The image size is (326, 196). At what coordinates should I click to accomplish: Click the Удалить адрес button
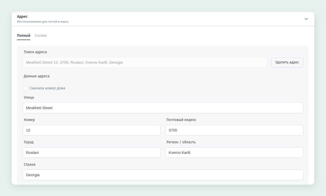point(287,62)
